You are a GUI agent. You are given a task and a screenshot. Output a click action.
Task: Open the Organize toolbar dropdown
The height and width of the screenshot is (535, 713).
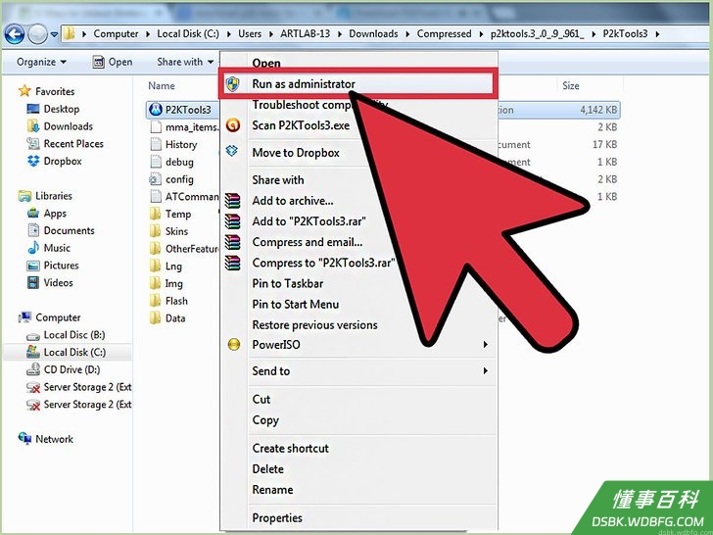click(41, 62)
